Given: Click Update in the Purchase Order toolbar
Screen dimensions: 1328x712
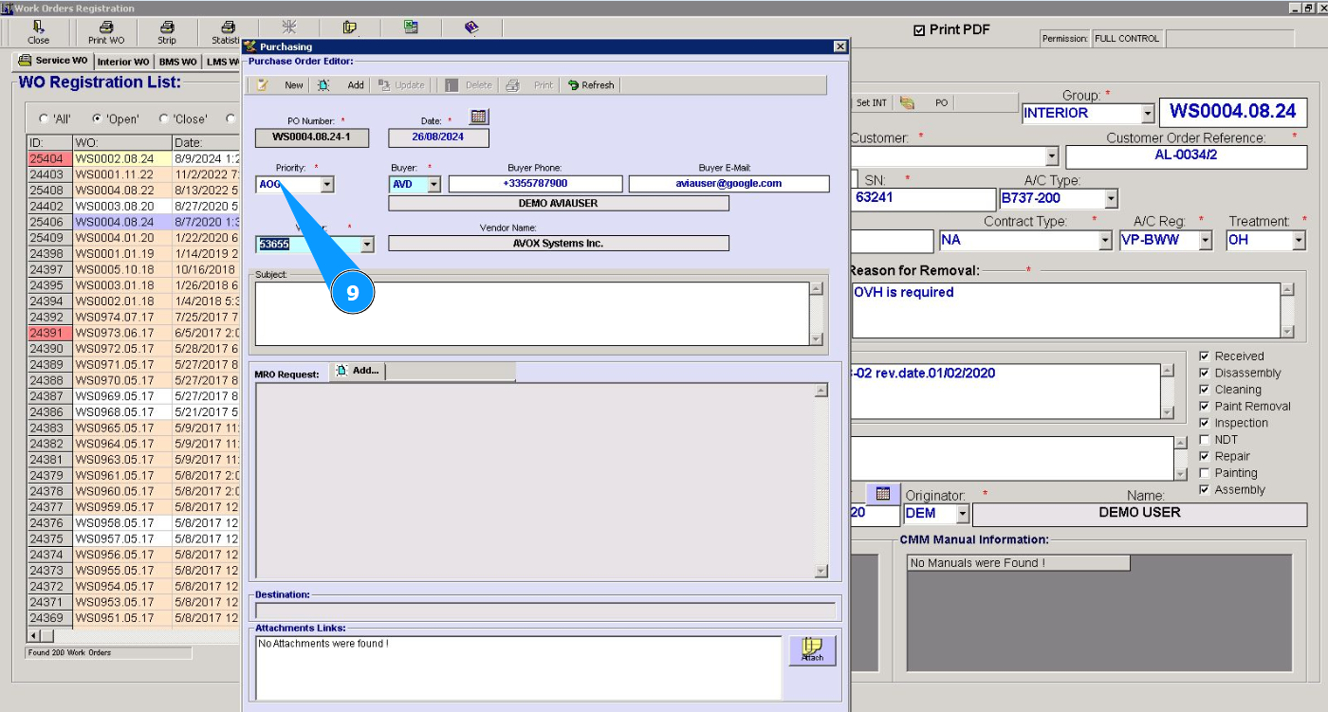Looking at the screenshot, I should coord(401,85).
